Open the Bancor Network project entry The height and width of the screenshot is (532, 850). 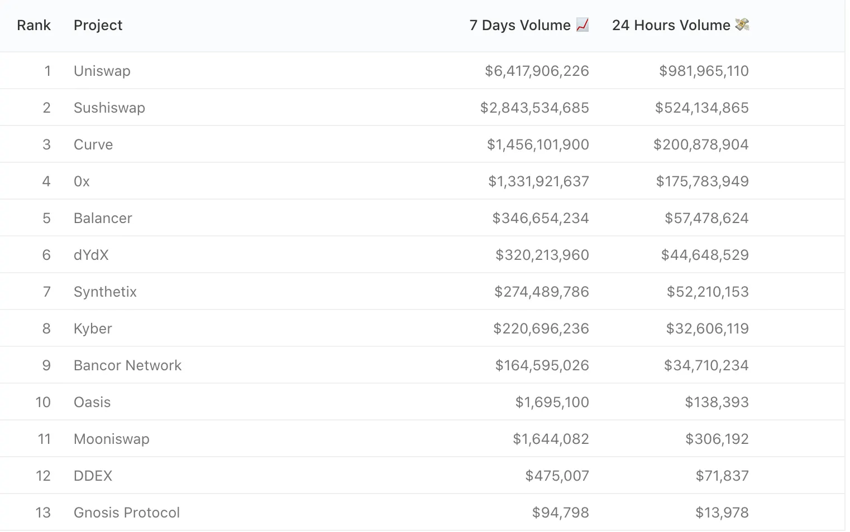click(127, 365)
